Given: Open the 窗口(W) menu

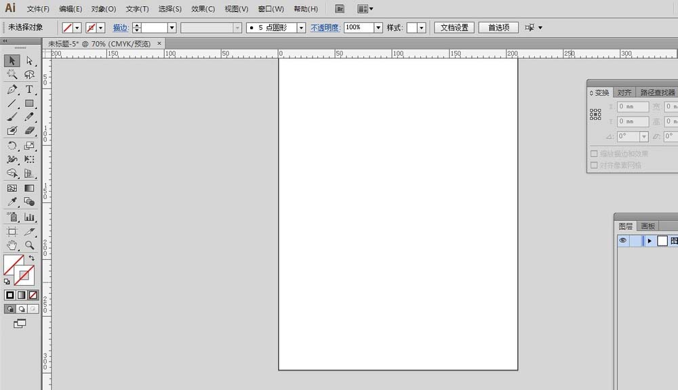Looking at the screenshot, I should point(271,9).
